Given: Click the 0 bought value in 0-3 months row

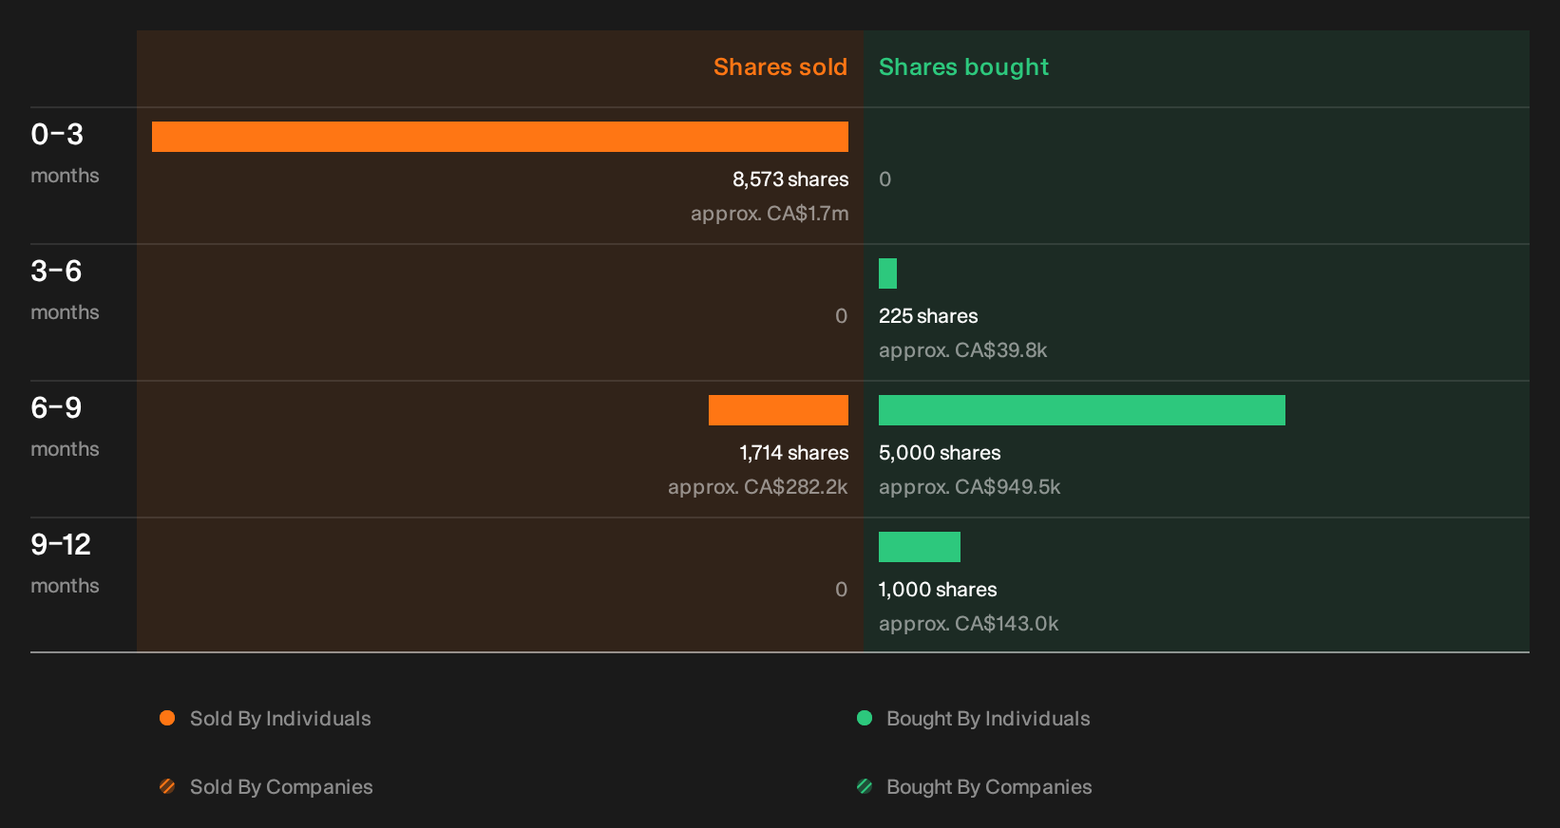Looking at the screenshot, I should coord(885,179).
